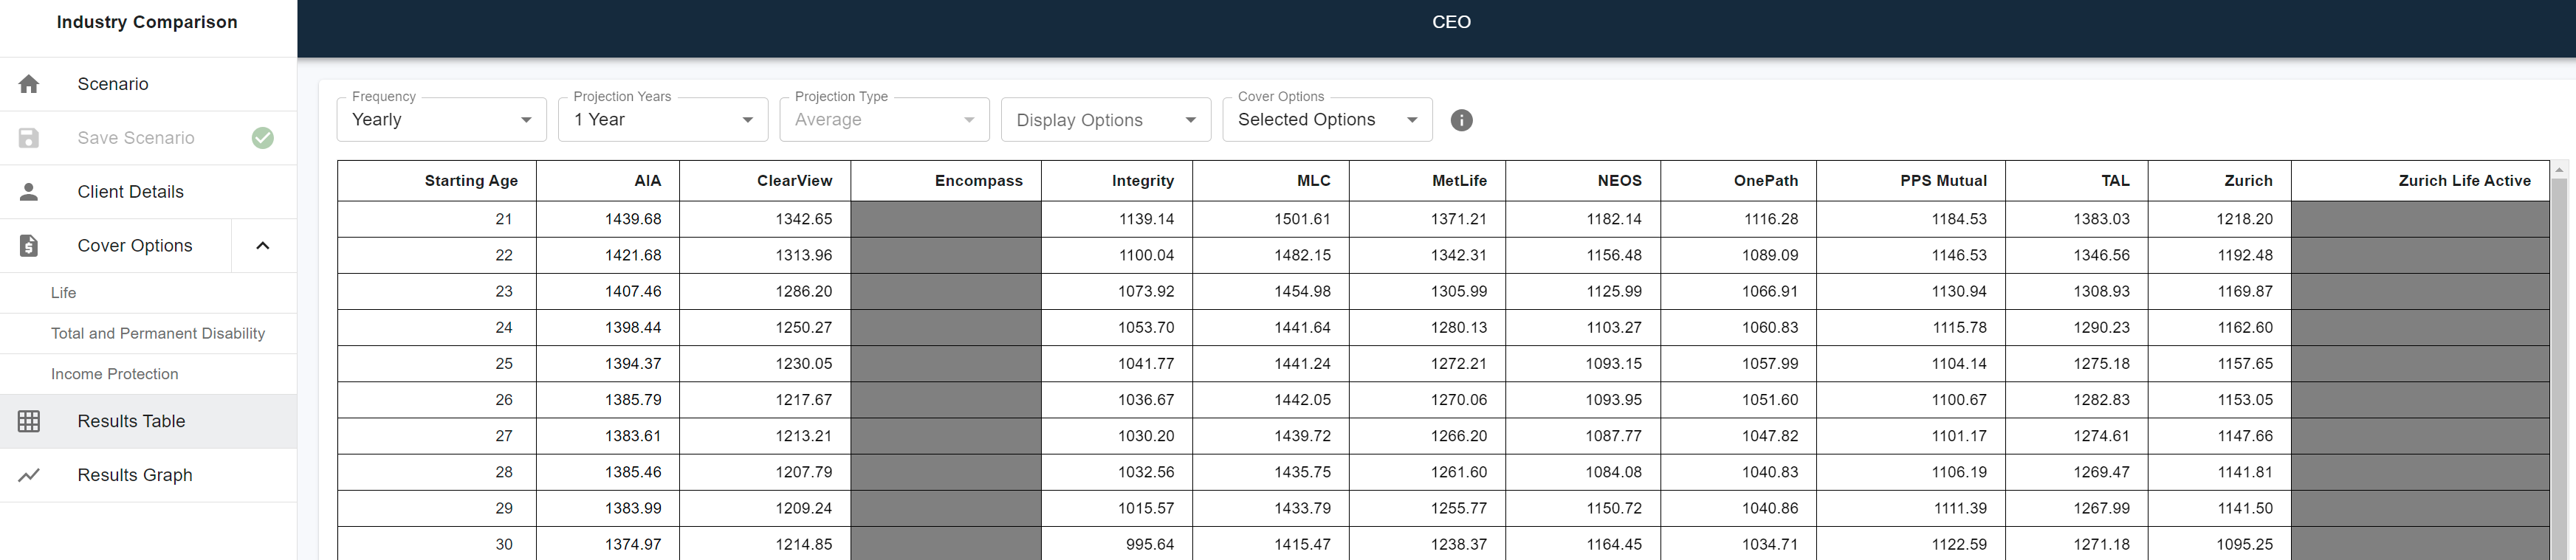This screenshot has width=2576, height=560.
Task: Open the Cover Options Selected Options dropdown
Action: [1328, 120]
